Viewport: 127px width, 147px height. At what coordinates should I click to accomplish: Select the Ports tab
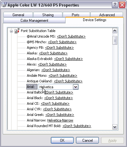[75, 15]
